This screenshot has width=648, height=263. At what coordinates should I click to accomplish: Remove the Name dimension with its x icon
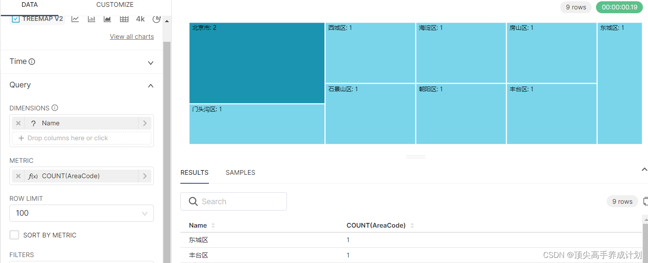18,123
